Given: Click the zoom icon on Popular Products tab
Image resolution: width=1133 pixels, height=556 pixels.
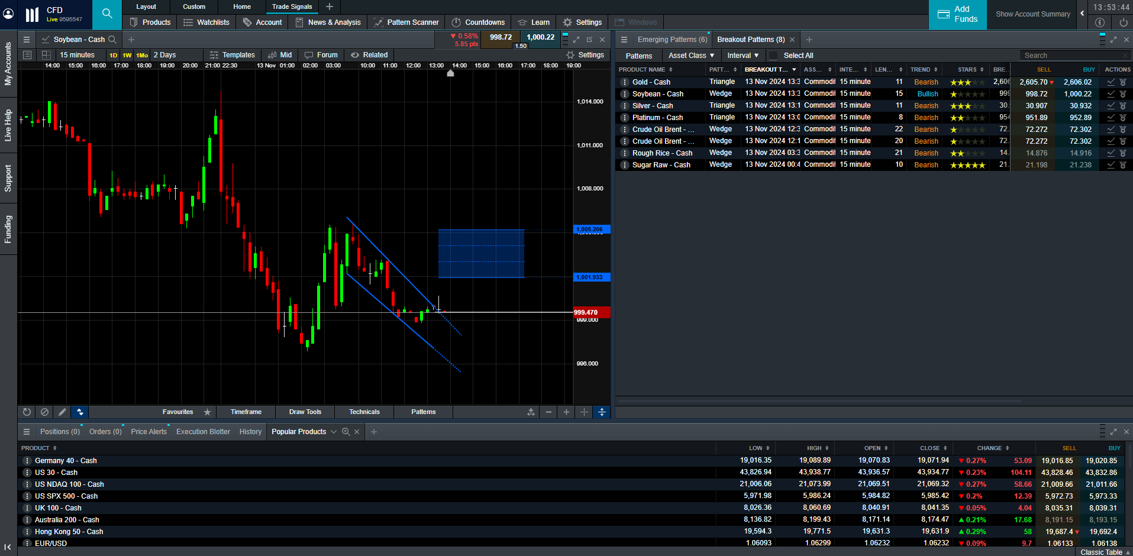Looking at the screenshot, I should (x=346, y=432).
